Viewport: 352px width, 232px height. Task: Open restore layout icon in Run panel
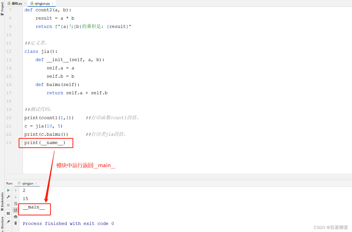8,213
